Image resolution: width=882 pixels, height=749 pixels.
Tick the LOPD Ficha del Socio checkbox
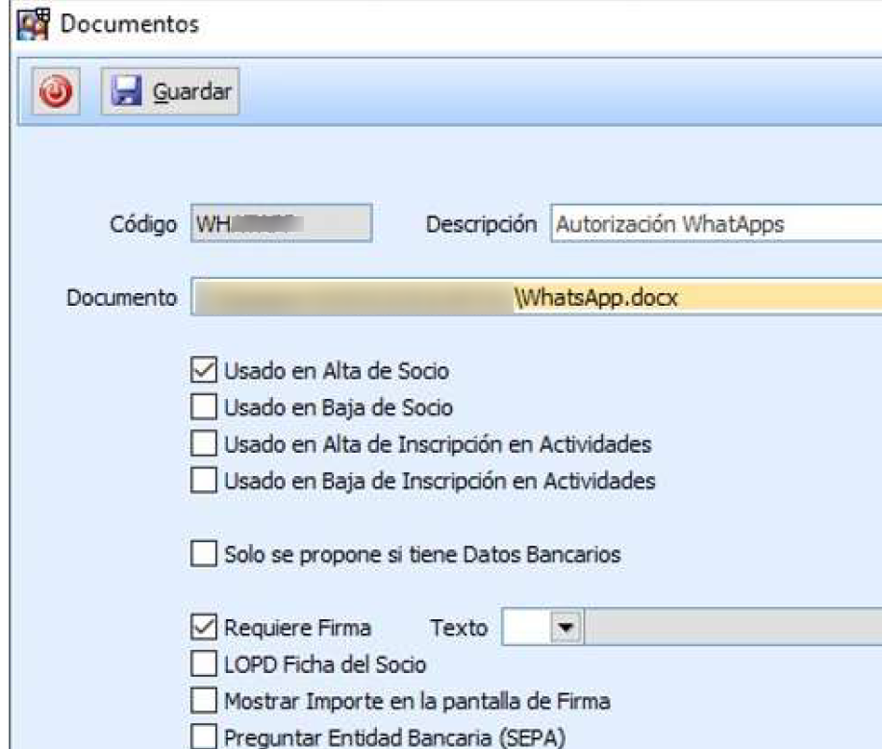(x=203, y=664)
